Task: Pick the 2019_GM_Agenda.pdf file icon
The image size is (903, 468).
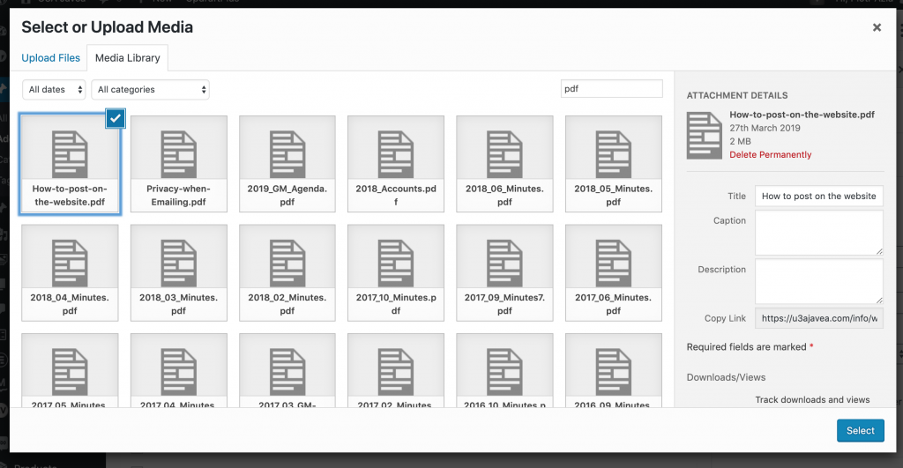Action: (x=287, y=154)
